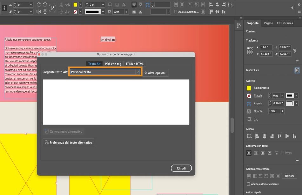Click the corner options icon in the top toolbar

point(148,5)
